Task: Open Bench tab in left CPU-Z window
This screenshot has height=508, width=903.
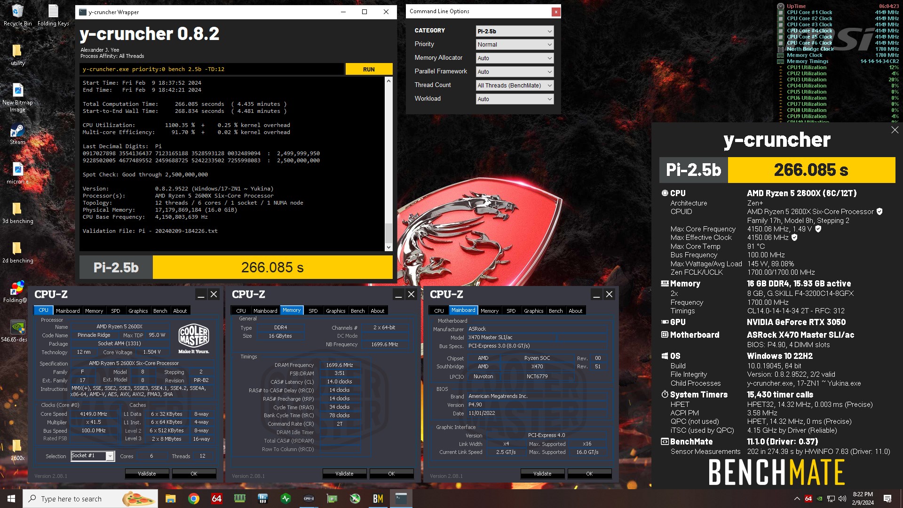Action: 160,311
